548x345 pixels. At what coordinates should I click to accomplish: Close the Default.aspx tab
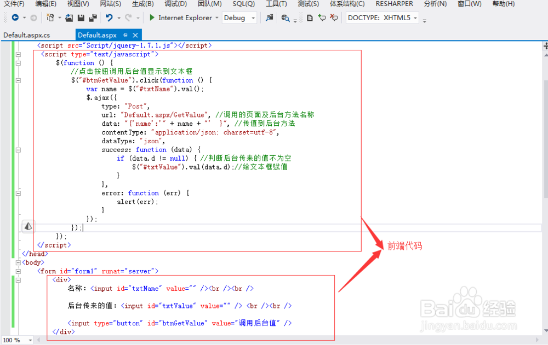tap(135, 35)
